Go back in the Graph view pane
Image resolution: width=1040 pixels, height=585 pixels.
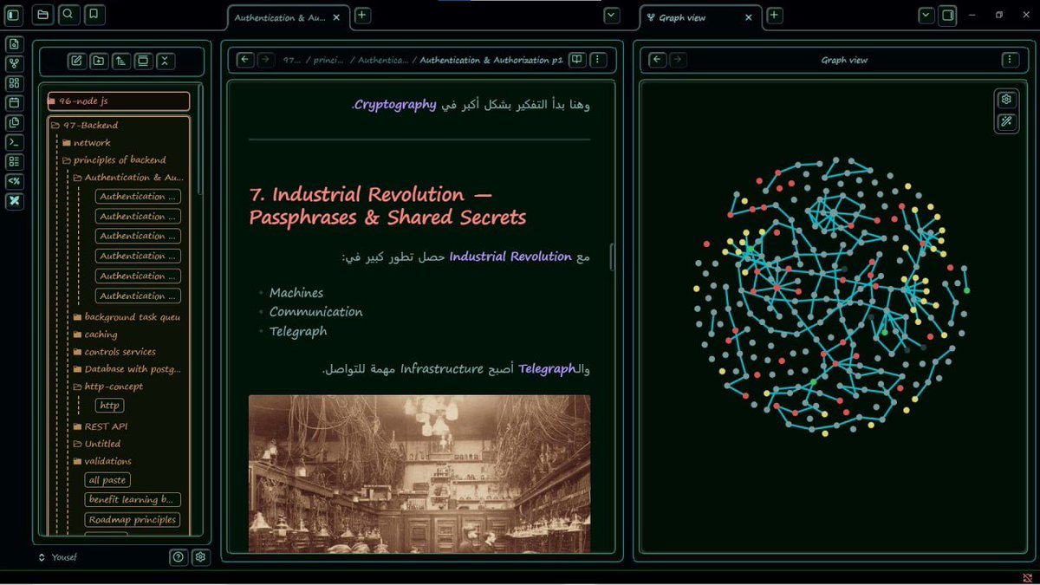click(x=657, y=60)
